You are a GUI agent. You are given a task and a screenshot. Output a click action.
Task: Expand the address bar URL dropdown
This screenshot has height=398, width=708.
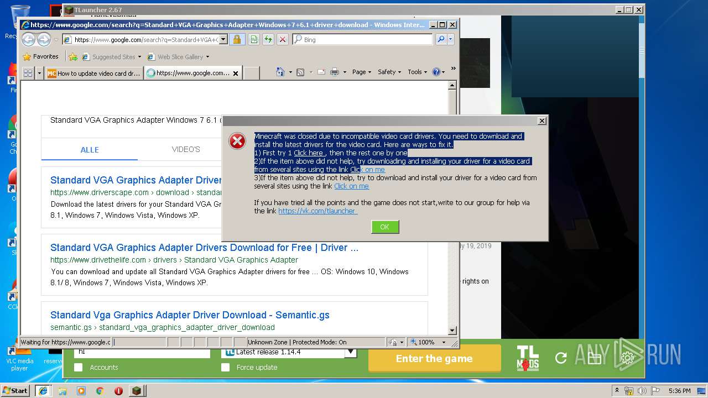[x=223, y=39]
